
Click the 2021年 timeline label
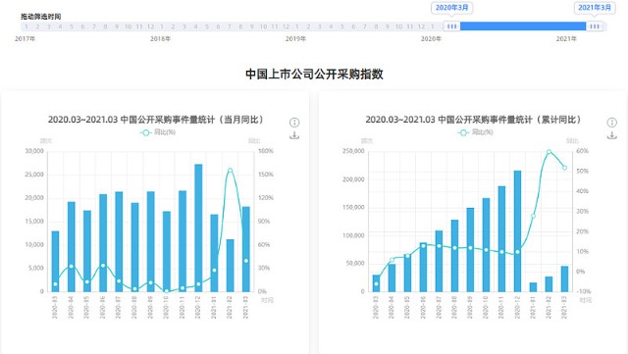pos(566,39)
